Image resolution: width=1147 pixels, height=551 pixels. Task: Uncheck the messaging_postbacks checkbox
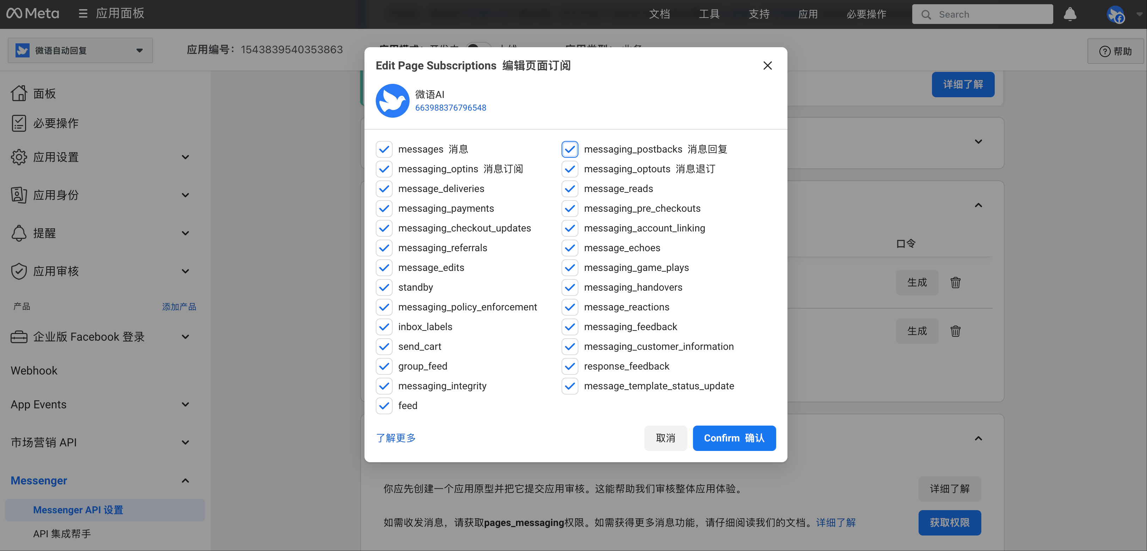[570, 149]
